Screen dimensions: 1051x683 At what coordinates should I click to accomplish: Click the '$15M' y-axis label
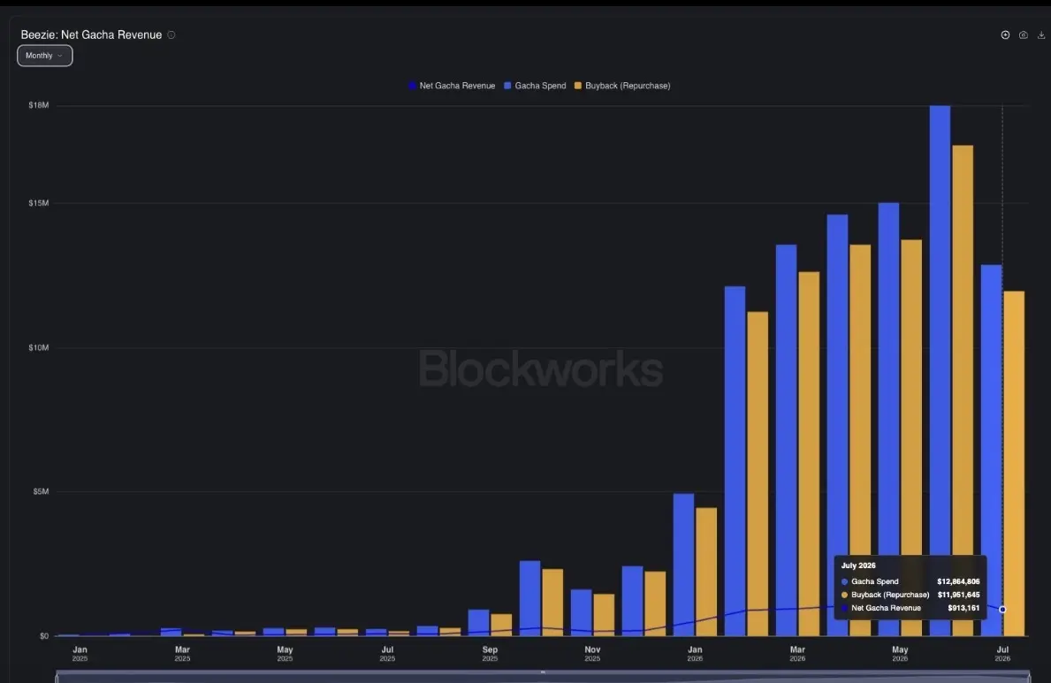point(39,203)
